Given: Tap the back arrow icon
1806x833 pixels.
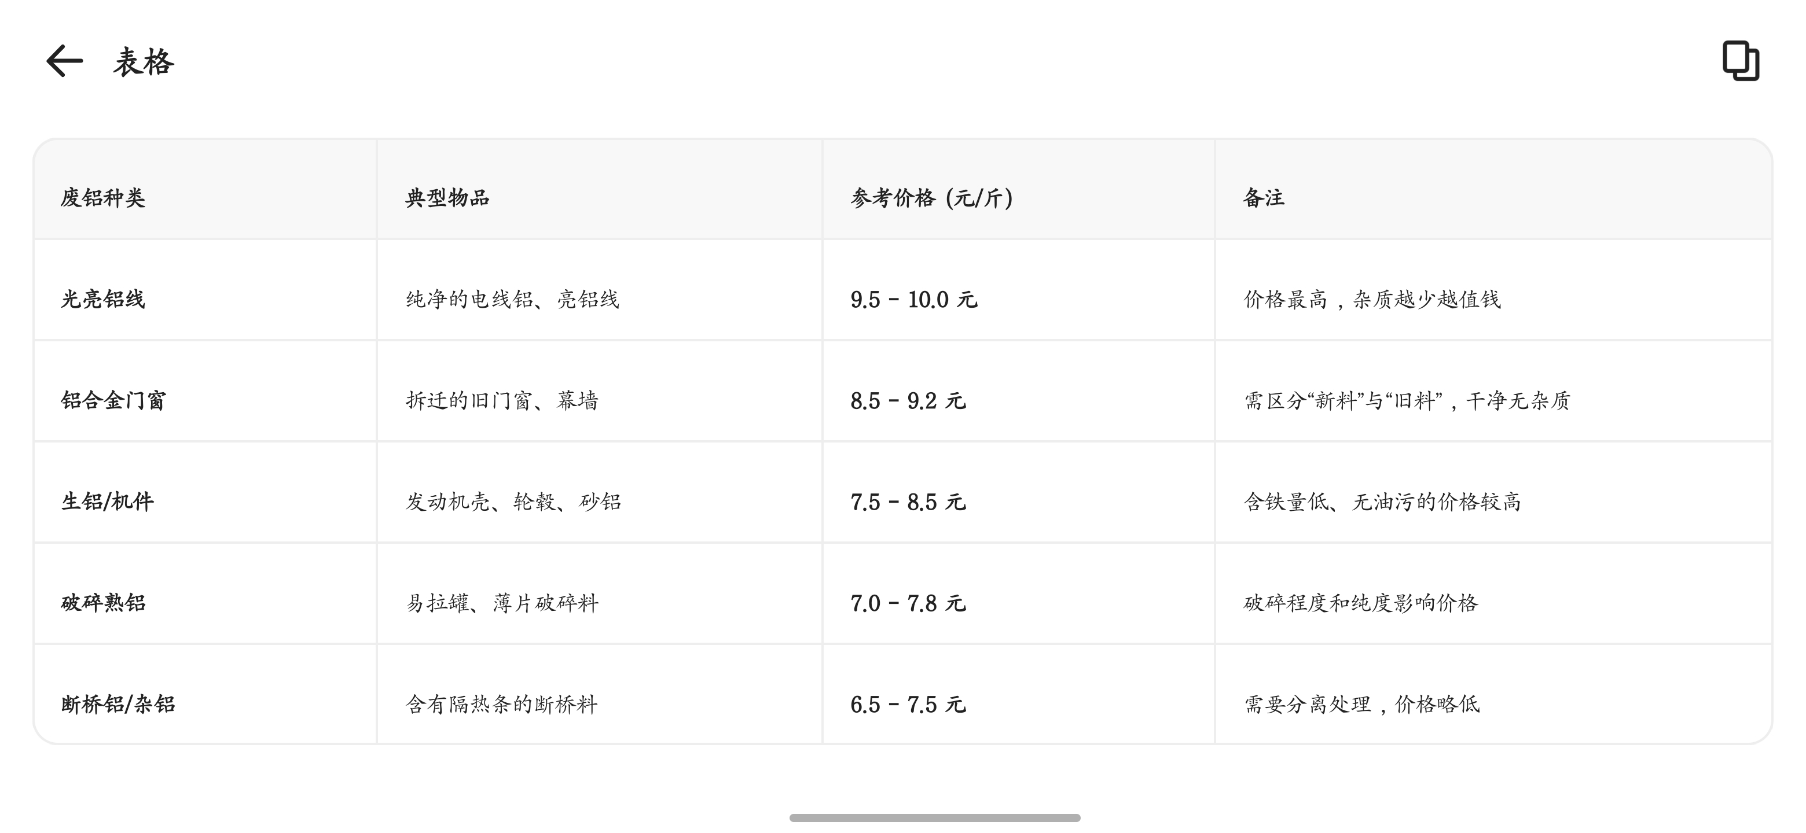Looking at the screenshot, I should pyautogui.click(x=64, y=61).
